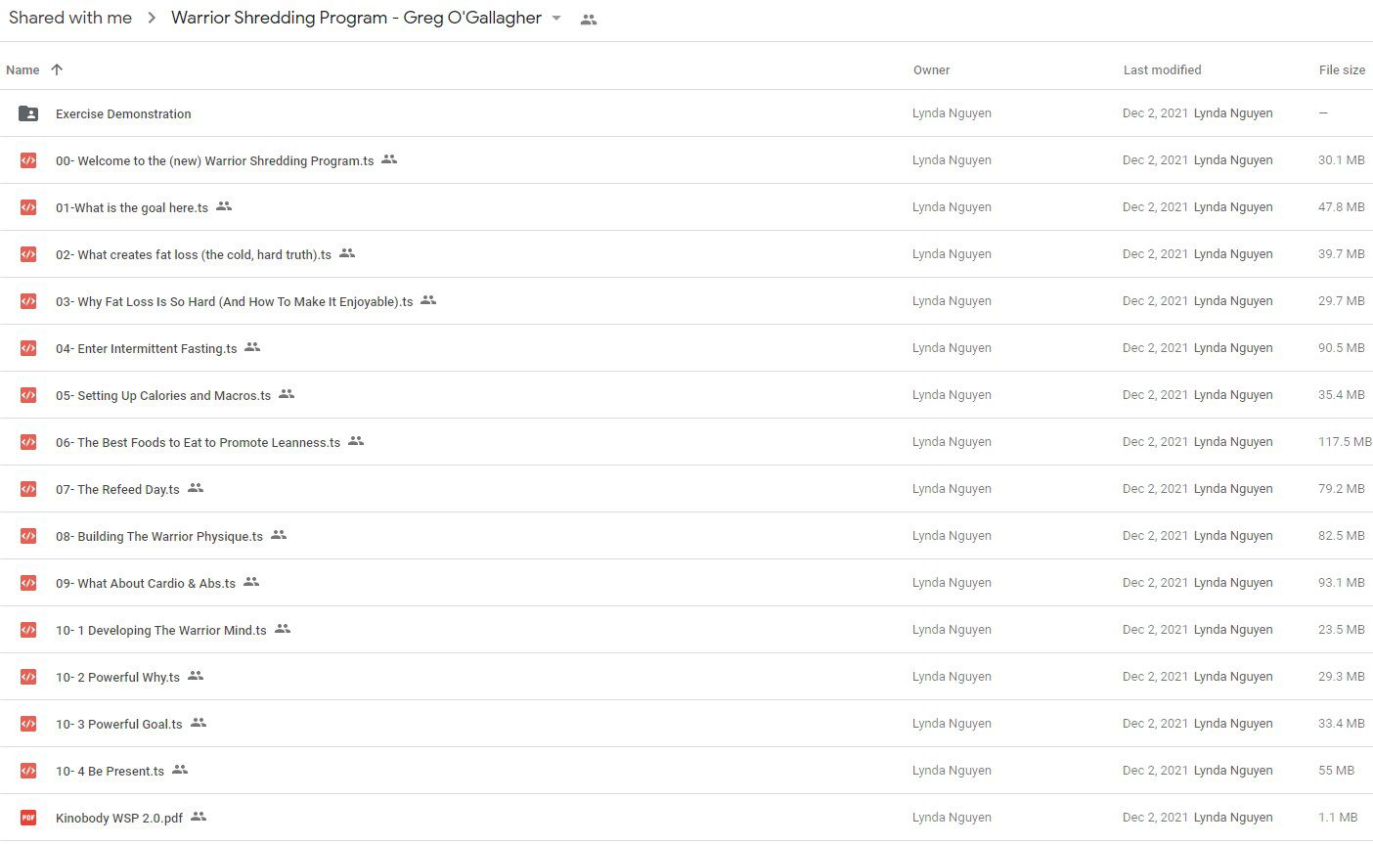The height and width of the screenshot is (845, 1373).
Task: Click shared icon next to Kinobody WSP 2.0.pdf
Action: pyautogui.click(x=199, y=817)
